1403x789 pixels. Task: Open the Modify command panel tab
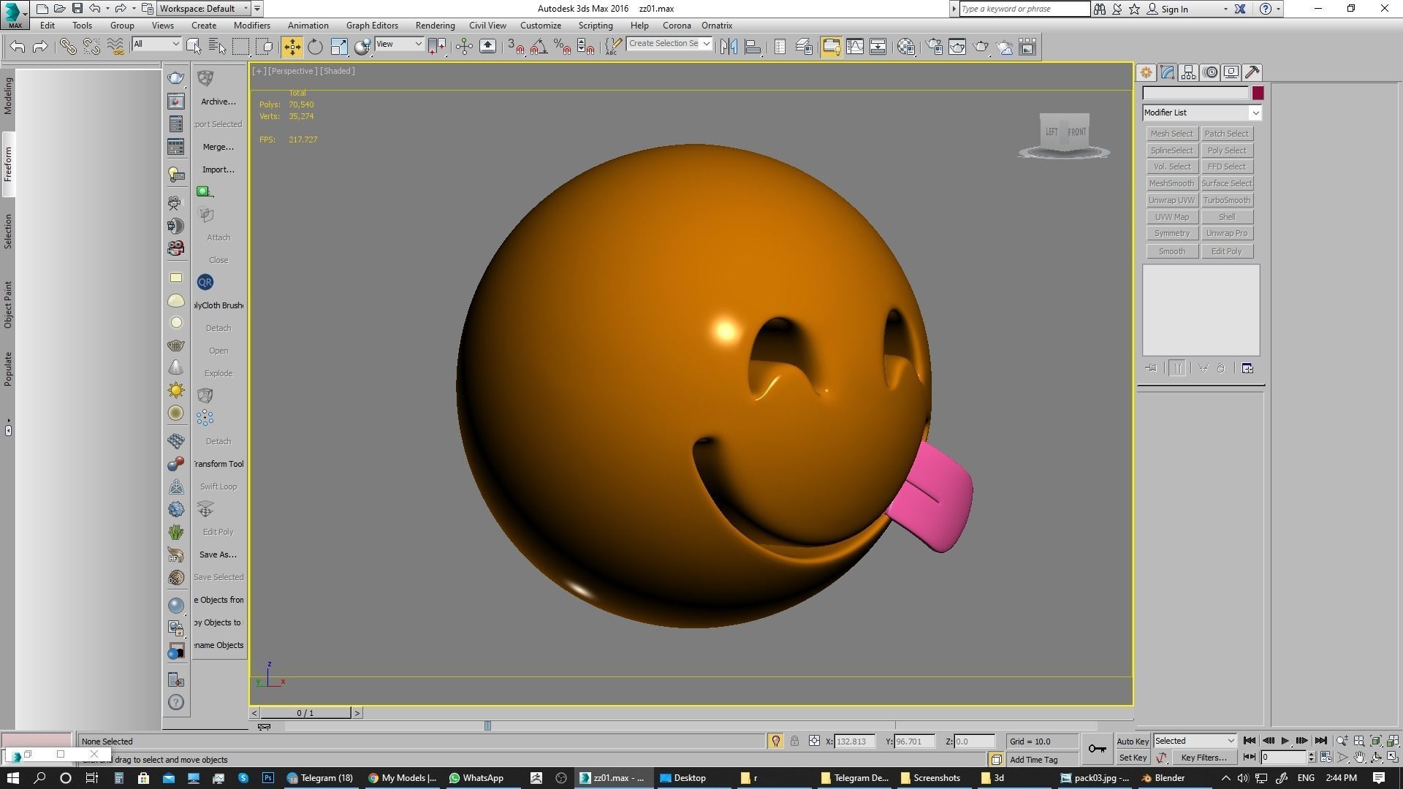tap(1167, 72)
